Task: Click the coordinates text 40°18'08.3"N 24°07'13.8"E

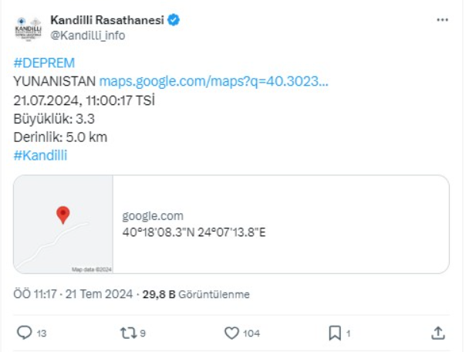Action: (194, 232)
